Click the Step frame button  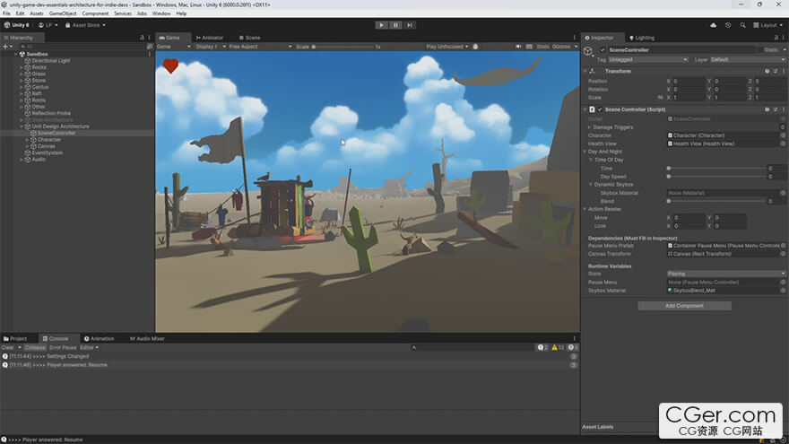[x=410, y=25]
